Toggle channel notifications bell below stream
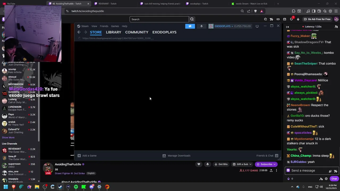This screenshot has height=191, width=340. [x=207, y=164]
